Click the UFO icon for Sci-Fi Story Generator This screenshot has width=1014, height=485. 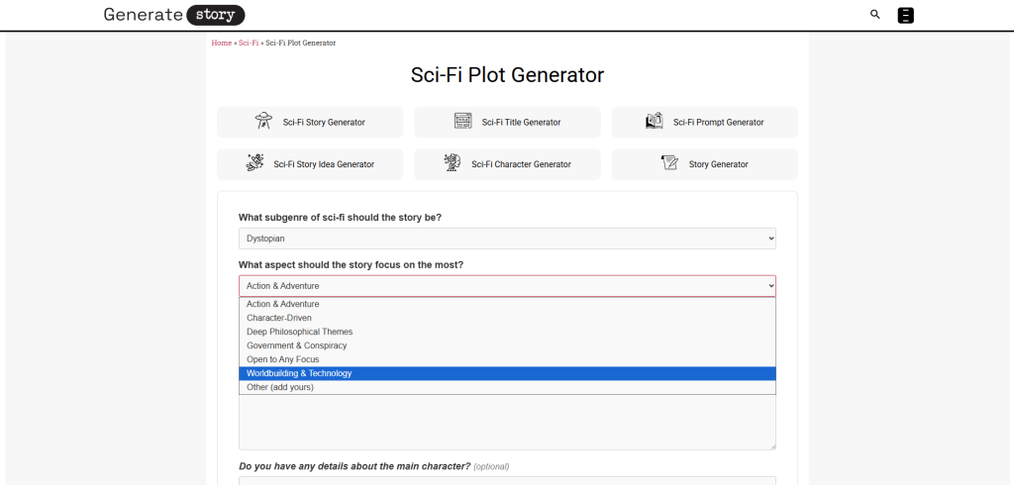(262, 122)
